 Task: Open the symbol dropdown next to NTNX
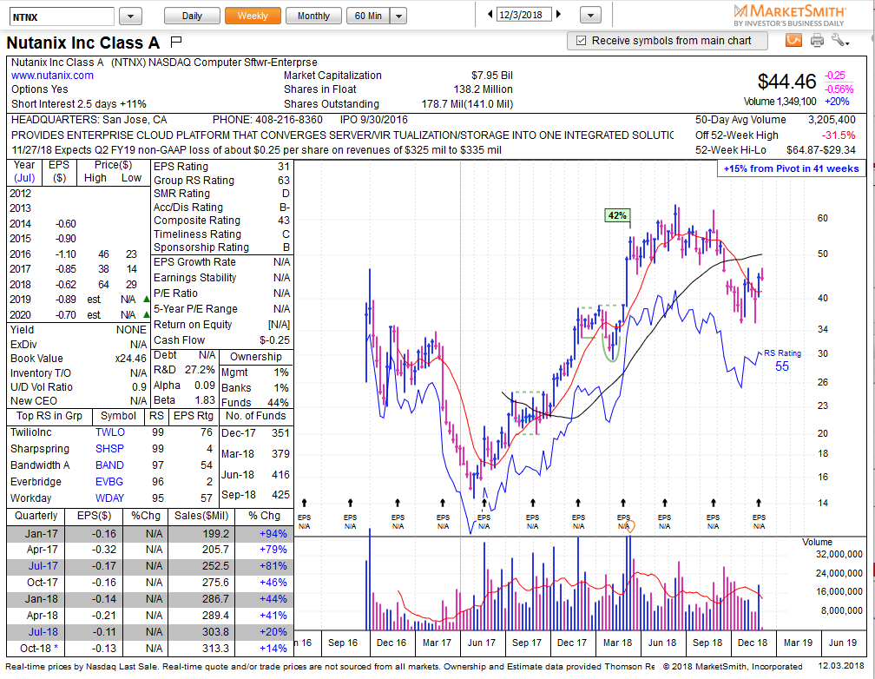click(x=130, y=16)
